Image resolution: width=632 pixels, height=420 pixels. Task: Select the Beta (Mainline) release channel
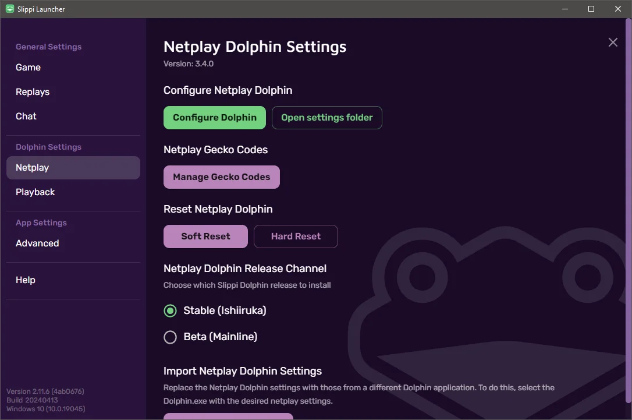coord(170,337)
